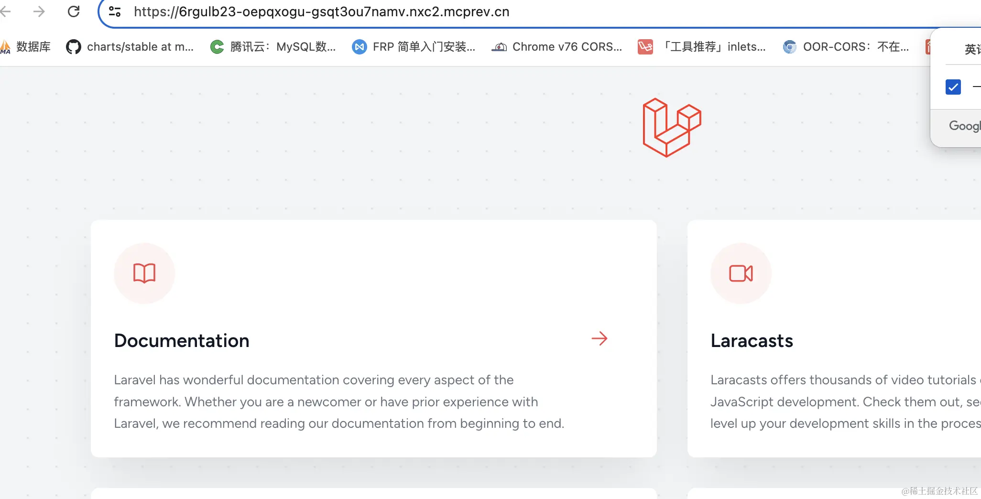Select the Documentation card heading
Screen dimensions: 981x499
181,340
